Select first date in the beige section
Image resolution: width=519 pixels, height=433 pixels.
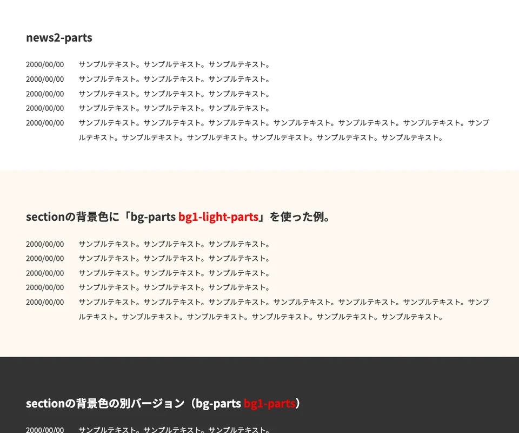(x=45, y=244)
